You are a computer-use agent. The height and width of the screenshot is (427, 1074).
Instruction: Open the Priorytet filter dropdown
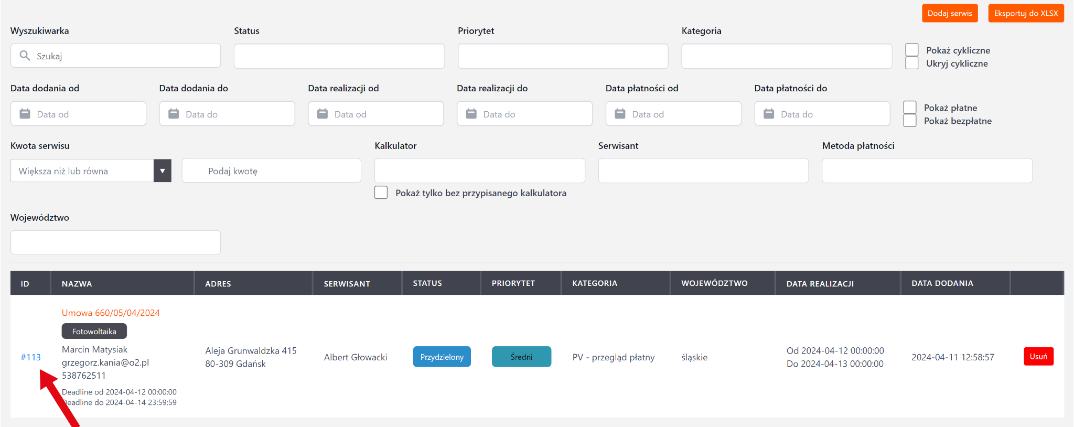(x=563, y=56)
